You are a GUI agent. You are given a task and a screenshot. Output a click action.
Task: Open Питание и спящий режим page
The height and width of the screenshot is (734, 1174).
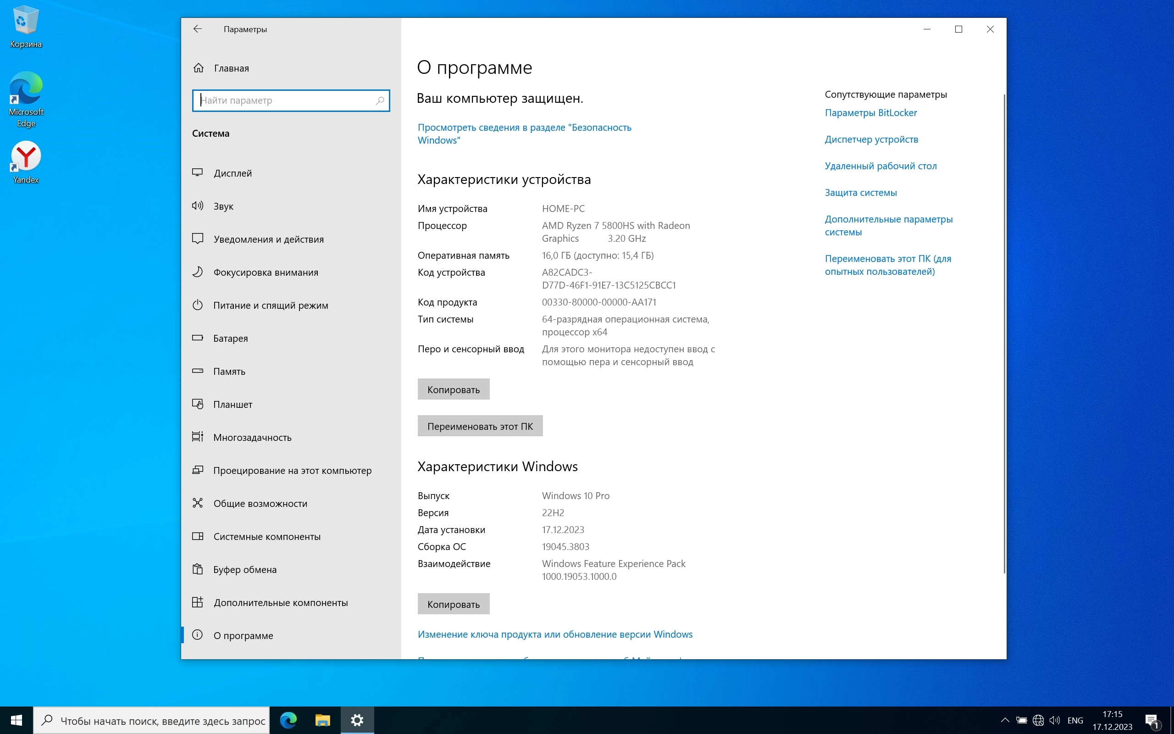(x=270, y=306)
